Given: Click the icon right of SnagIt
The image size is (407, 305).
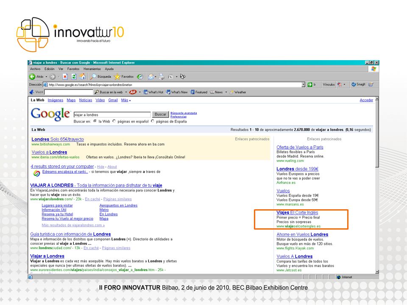Looking at the screenshot, I should pyautogui.click(x=371, y=84).
